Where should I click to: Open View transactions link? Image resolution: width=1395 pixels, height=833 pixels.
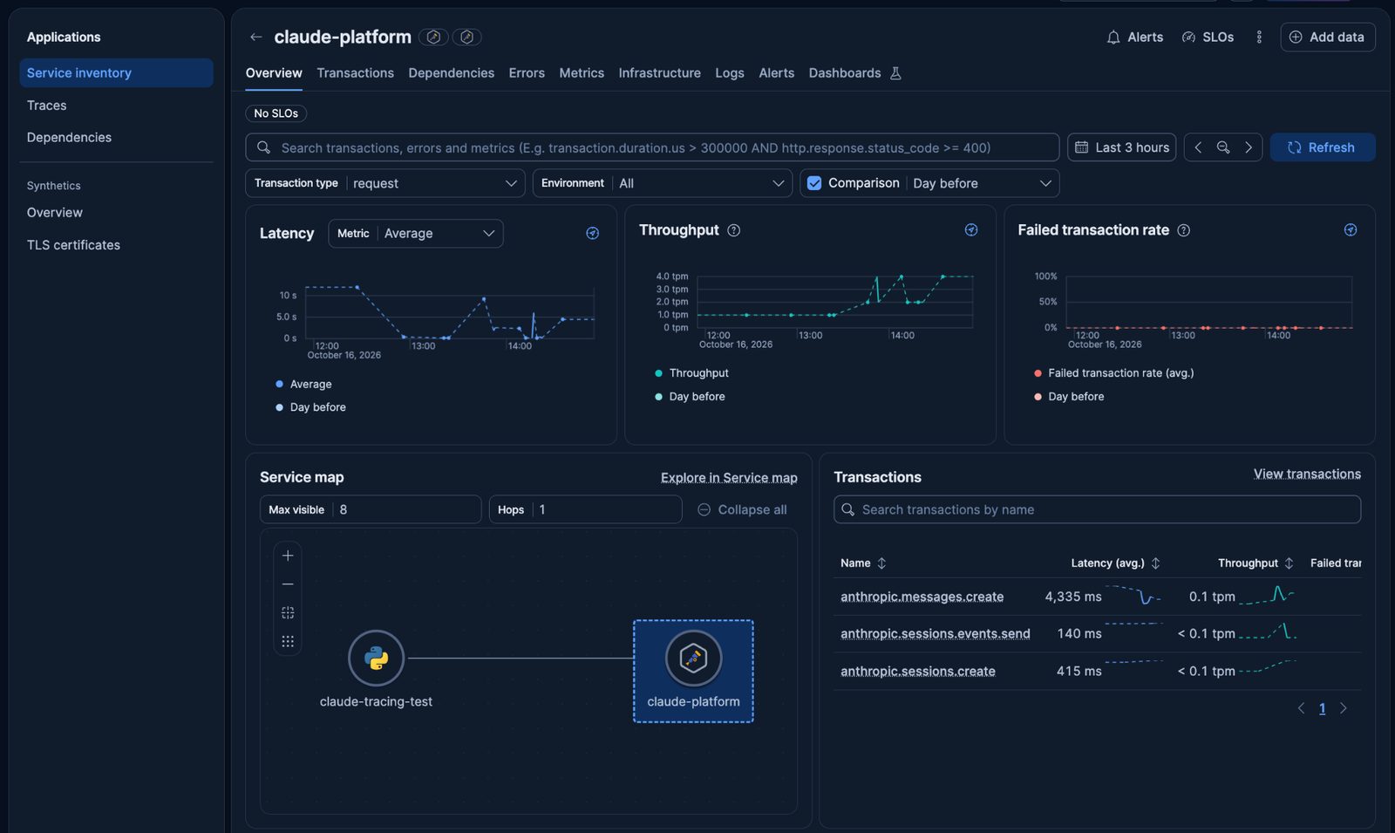[1307, 474]
